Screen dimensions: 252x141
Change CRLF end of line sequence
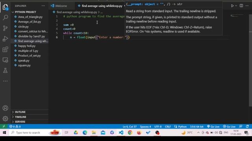pos(168,127)
